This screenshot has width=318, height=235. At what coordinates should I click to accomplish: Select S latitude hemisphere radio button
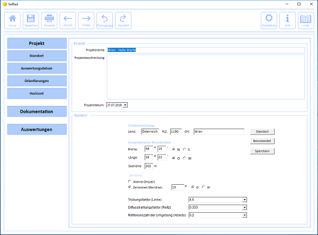click(184, 149)
